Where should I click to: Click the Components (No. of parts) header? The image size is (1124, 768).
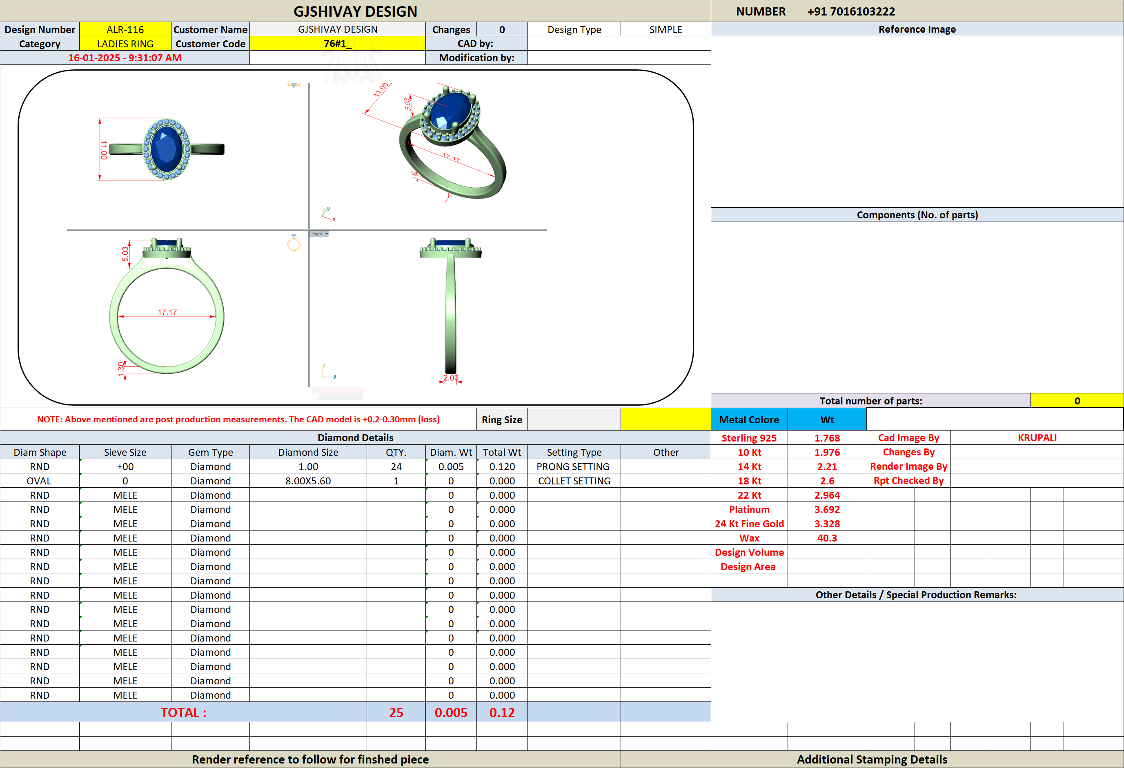point(917,215)
